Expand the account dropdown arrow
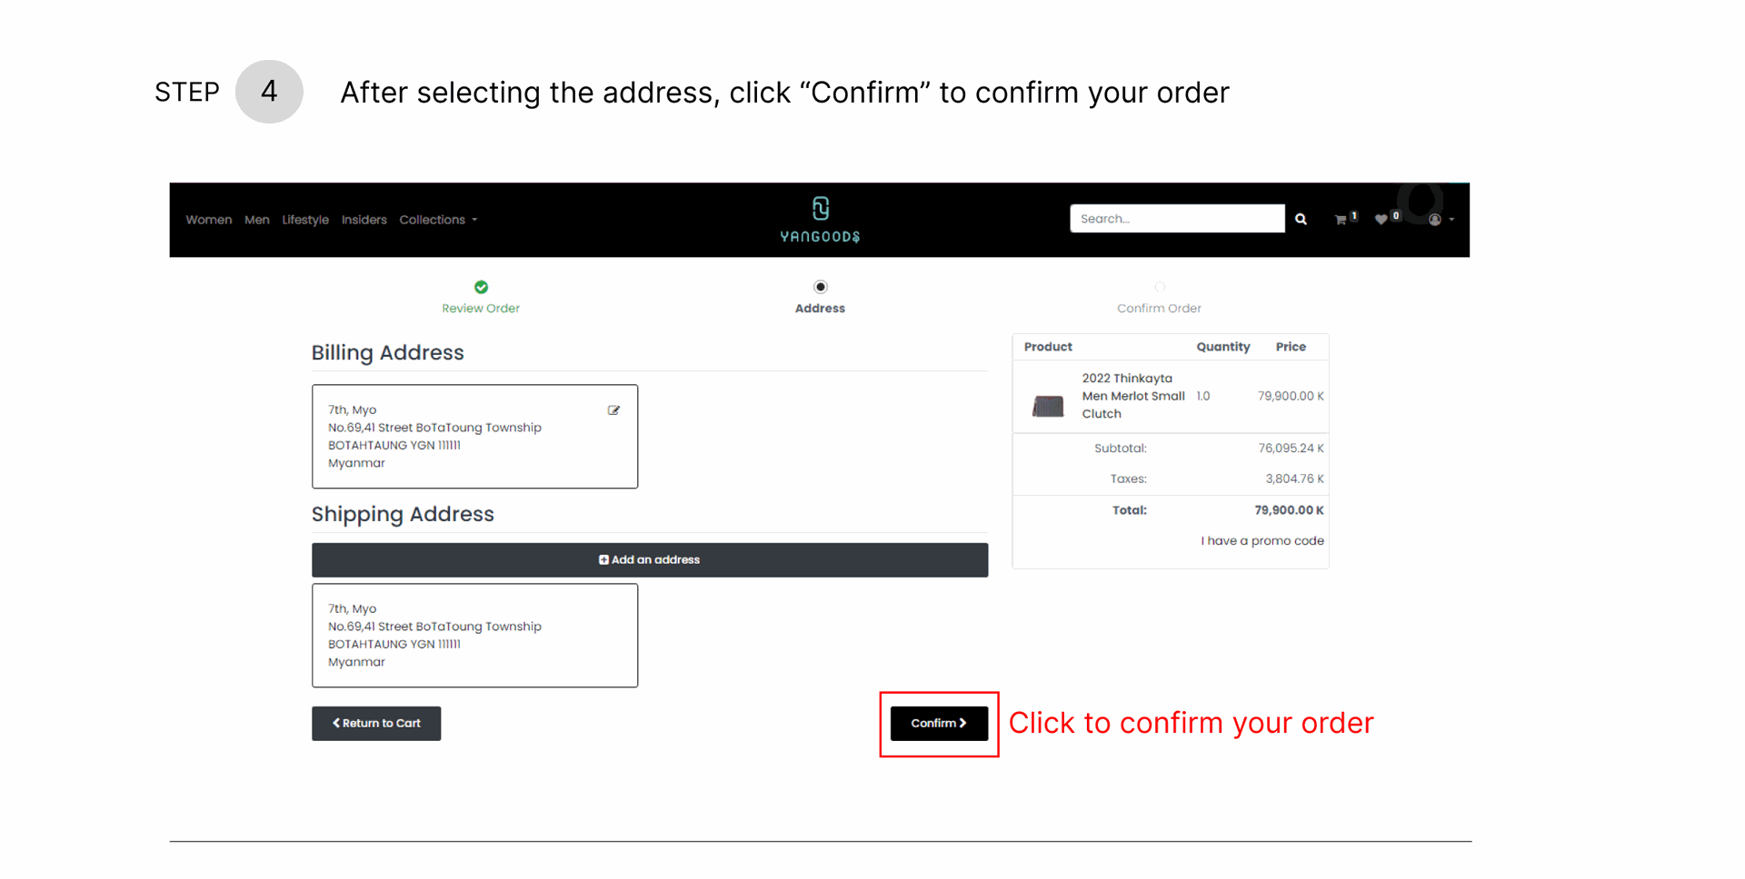This screenshot has width=1745, height=879. click(x=1451, y=220)
